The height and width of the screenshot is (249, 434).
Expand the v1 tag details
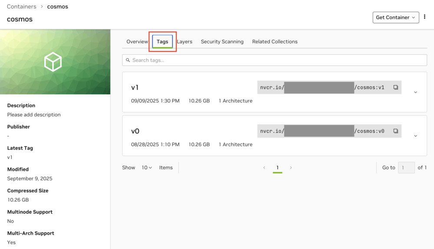pyautogui.click(x=415, y=92)
